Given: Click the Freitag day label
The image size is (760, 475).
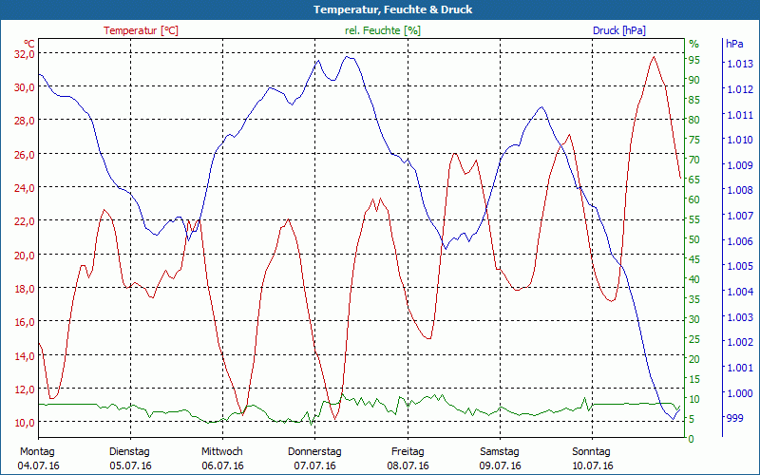Looking at the screenshot, I should 408,452.
